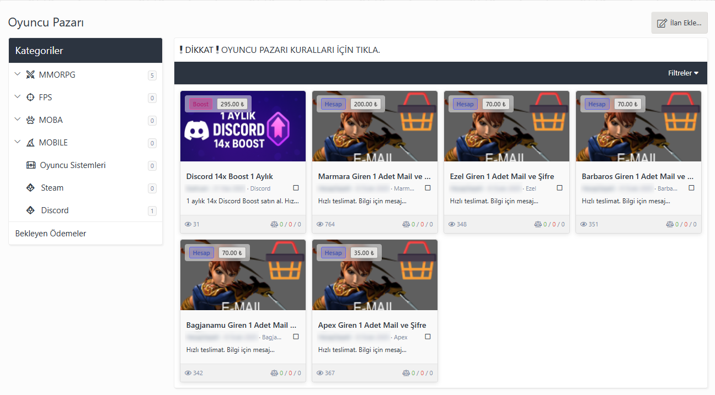
Task: Toggle checkbox on Apex Giren card
Action: pyautogui.click(x=428, y=337)
